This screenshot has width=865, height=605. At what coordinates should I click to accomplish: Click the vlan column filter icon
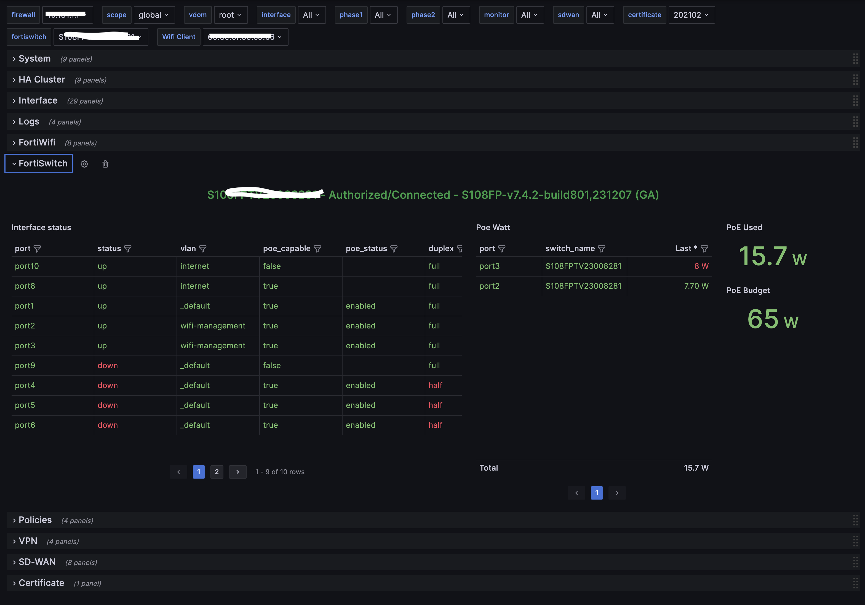(203, 249)
